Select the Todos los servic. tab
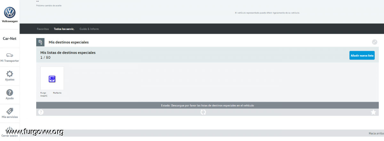Viewport: 384px width, 141px height. click(x=64, y=29)
